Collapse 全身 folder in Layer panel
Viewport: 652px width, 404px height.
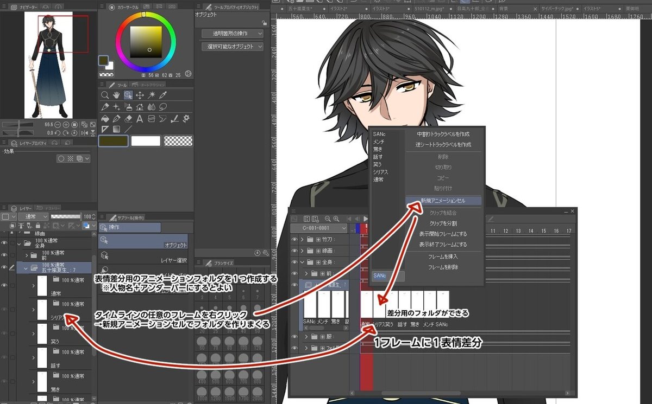[20, 243]
